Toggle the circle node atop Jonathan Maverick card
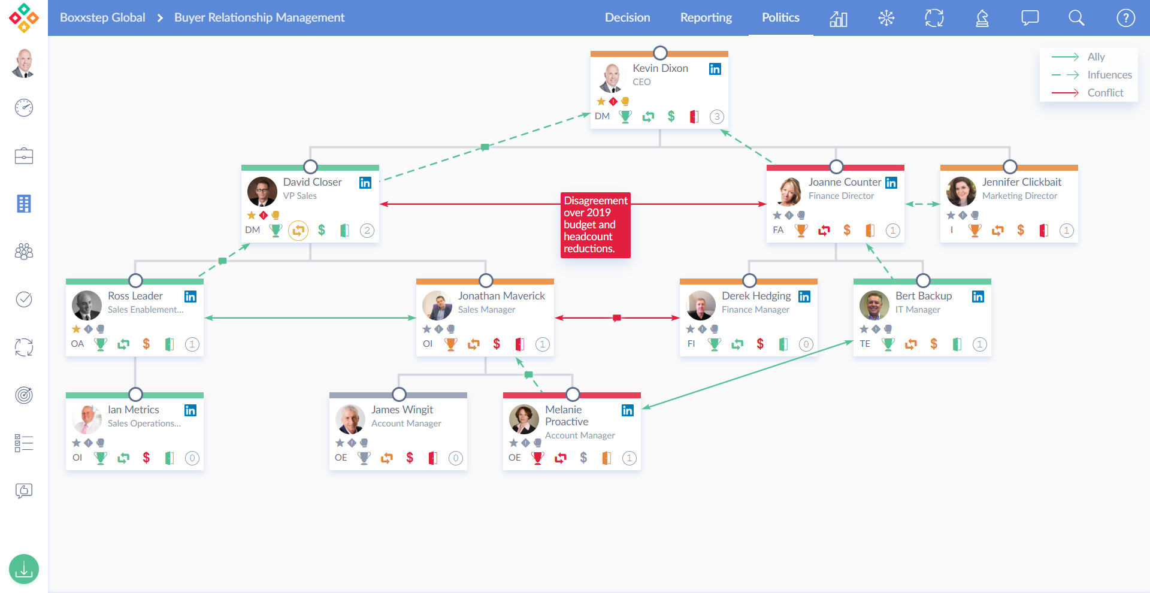 (x=486, y=280)
